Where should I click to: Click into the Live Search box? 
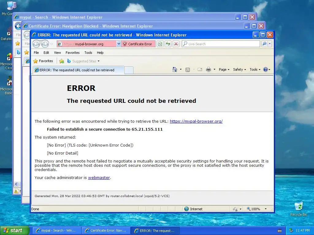pos(221,44)
